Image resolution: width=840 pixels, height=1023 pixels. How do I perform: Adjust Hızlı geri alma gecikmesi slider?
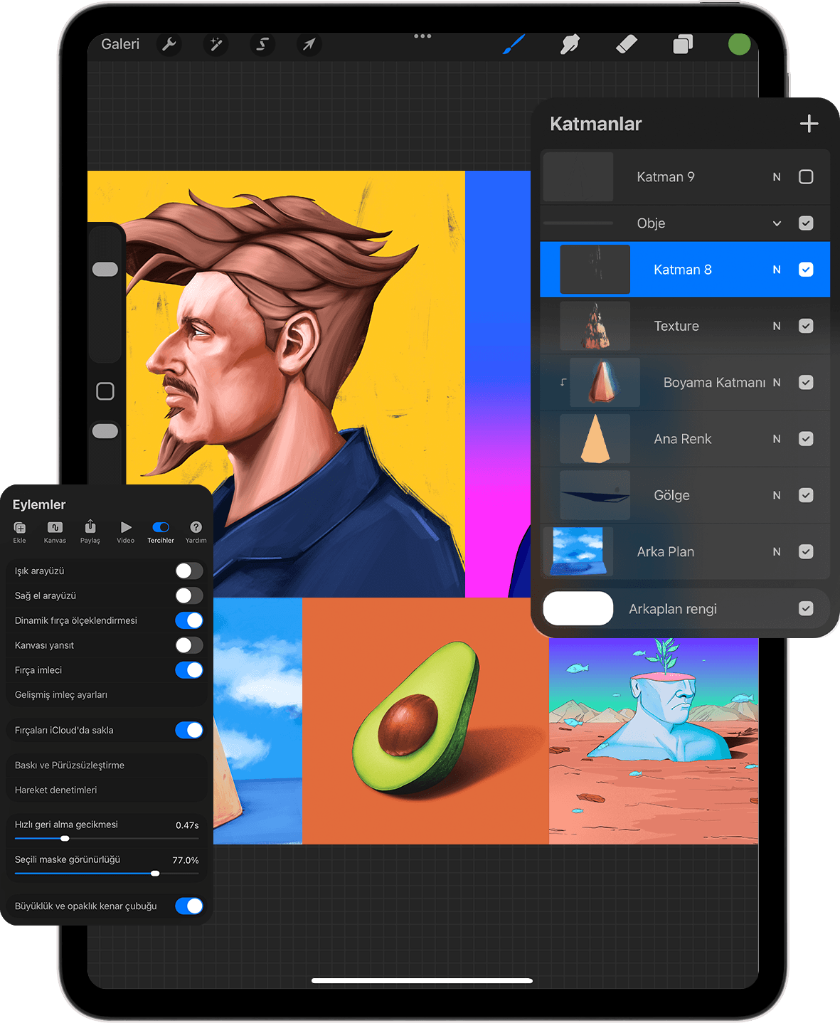[65, 838]
